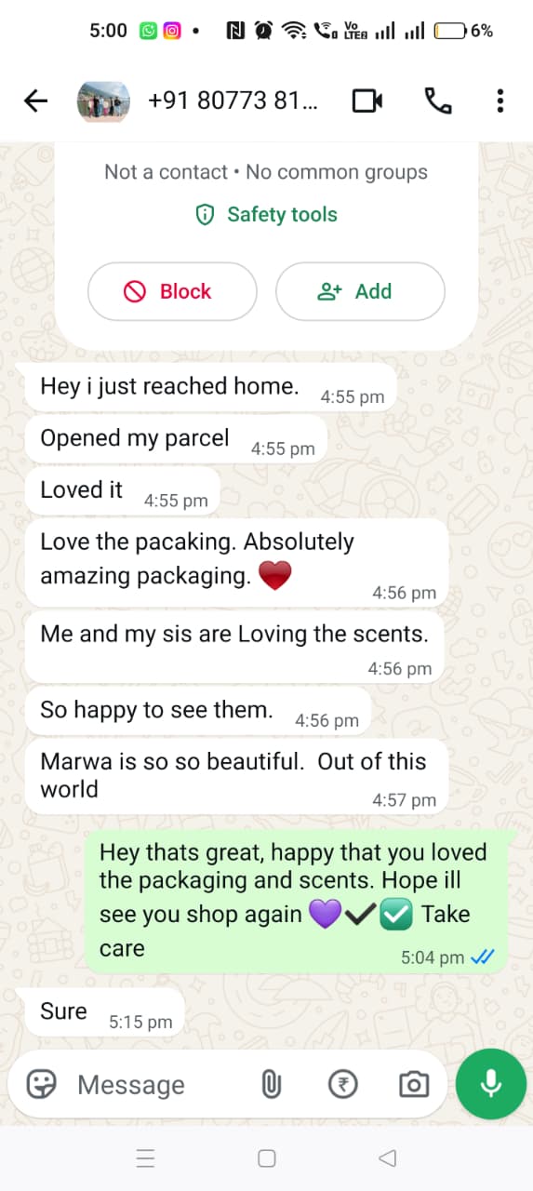Select the "Marwa is so so beautiful" message
533x1191 pixels.
(236, 776)
